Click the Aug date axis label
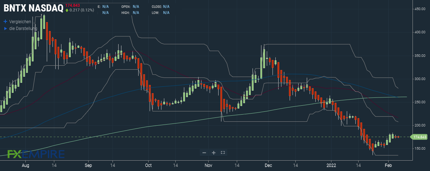Screen dimensions: 430x171 pyautogui.click(x=25, y=166)
